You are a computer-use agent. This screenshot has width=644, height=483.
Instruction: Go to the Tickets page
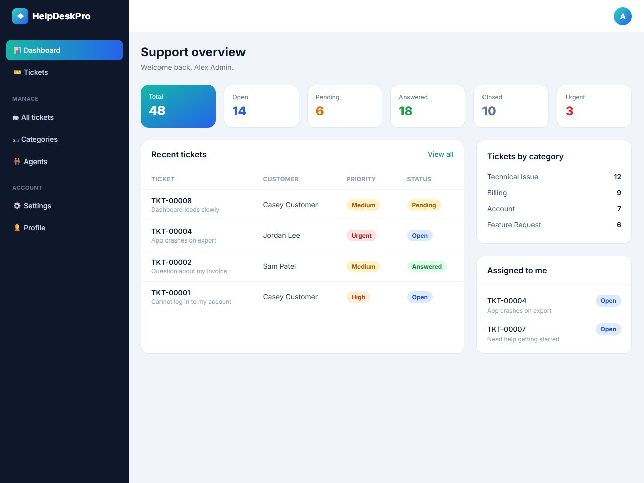point(64,72)
